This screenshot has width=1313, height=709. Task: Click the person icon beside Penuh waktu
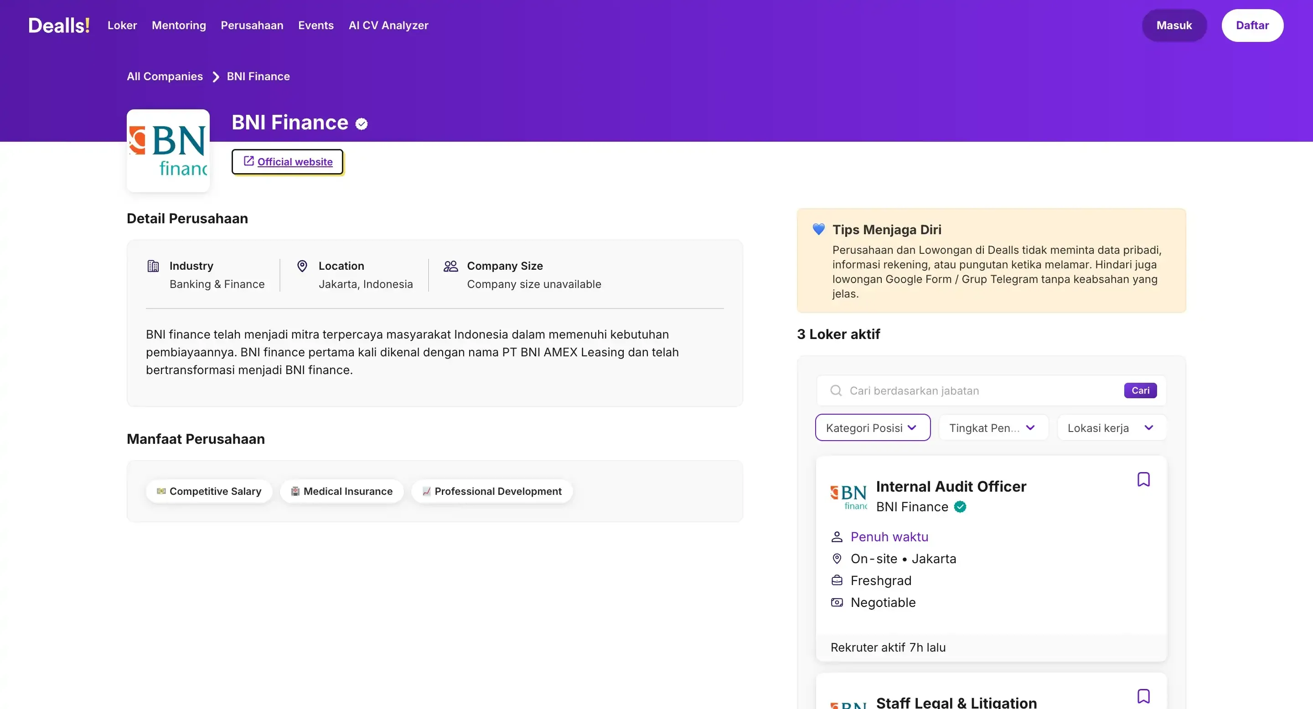point(837,537)
